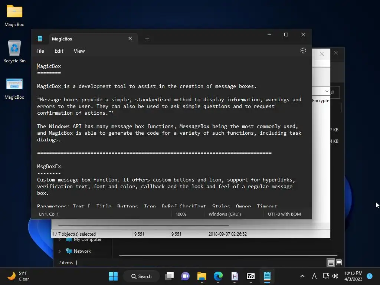
Task: Select My Computer in the tree
Action: [88, 239]
